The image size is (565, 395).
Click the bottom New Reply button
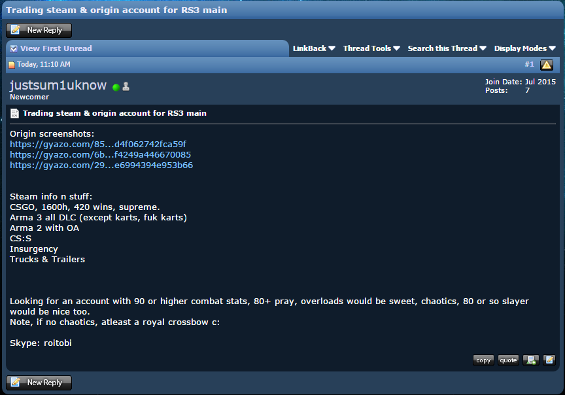click(x=39, y=383)
